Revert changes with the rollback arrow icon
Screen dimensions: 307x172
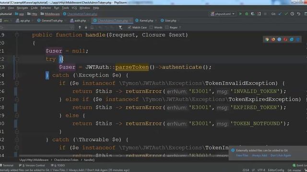coord(298,14)
